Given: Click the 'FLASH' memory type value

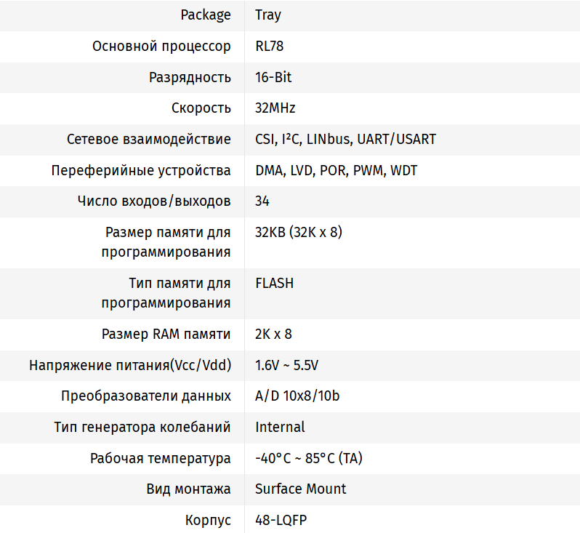Looking at the screenshot, I should pos(275,284).
